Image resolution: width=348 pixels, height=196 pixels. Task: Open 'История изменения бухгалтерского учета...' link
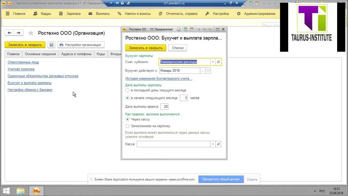[x=159, y=79]
